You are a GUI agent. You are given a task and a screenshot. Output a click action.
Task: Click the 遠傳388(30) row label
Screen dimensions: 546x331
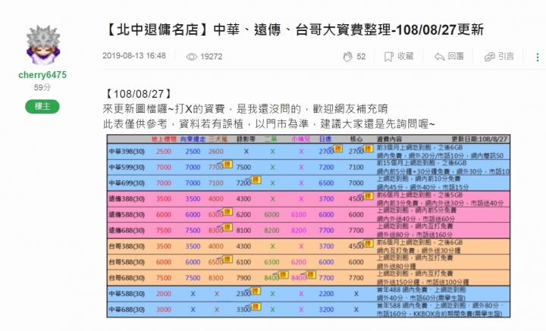point(127,199)
